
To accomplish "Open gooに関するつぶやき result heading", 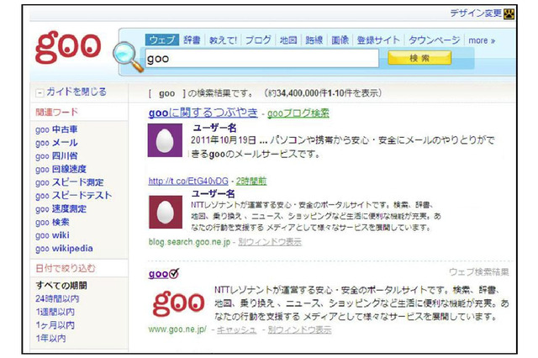I will [x=203, y=113].
